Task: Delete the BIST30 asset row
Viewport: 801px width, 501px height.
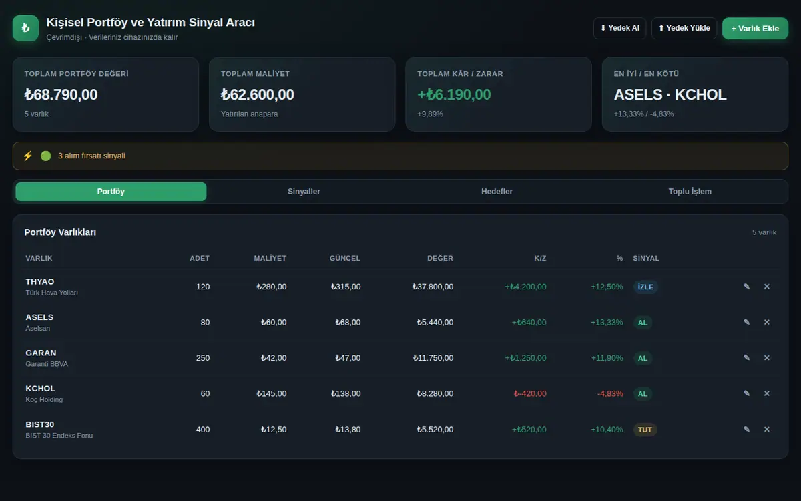Action: 766,430
